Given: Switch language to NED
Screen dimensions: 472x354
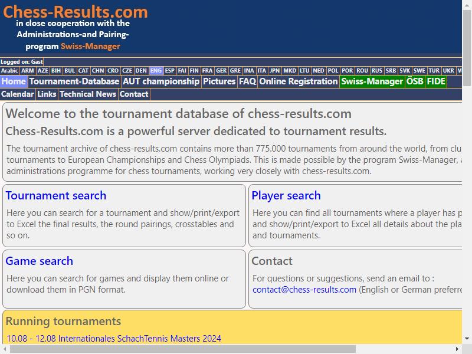Looking at the screenshot, I should tap(319, 70).
